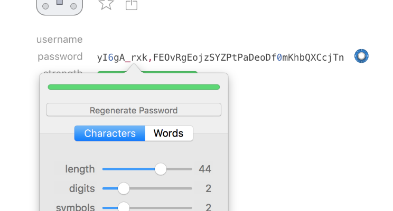393x211 pixels.
Task: Open the password generator wheel icon
Action: [x=361, y=56]
